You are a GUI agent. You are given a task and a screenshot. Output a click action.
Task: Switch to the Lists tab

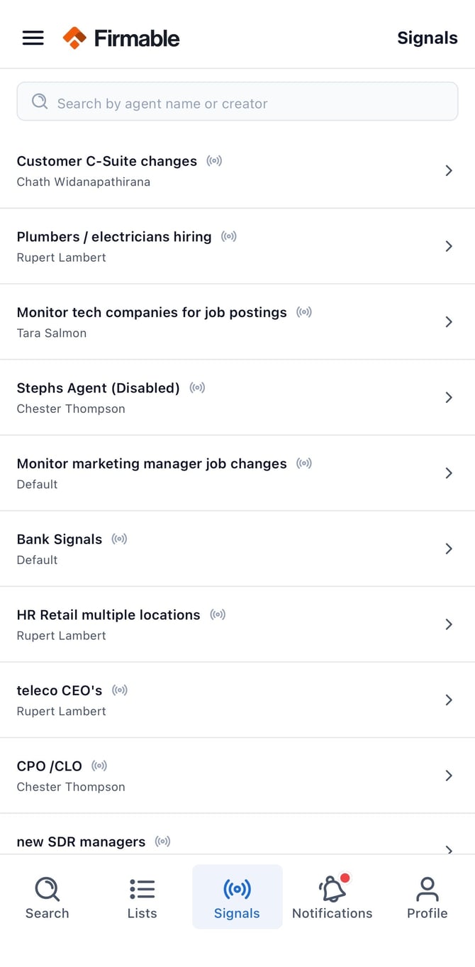click(x=142, y=897)
